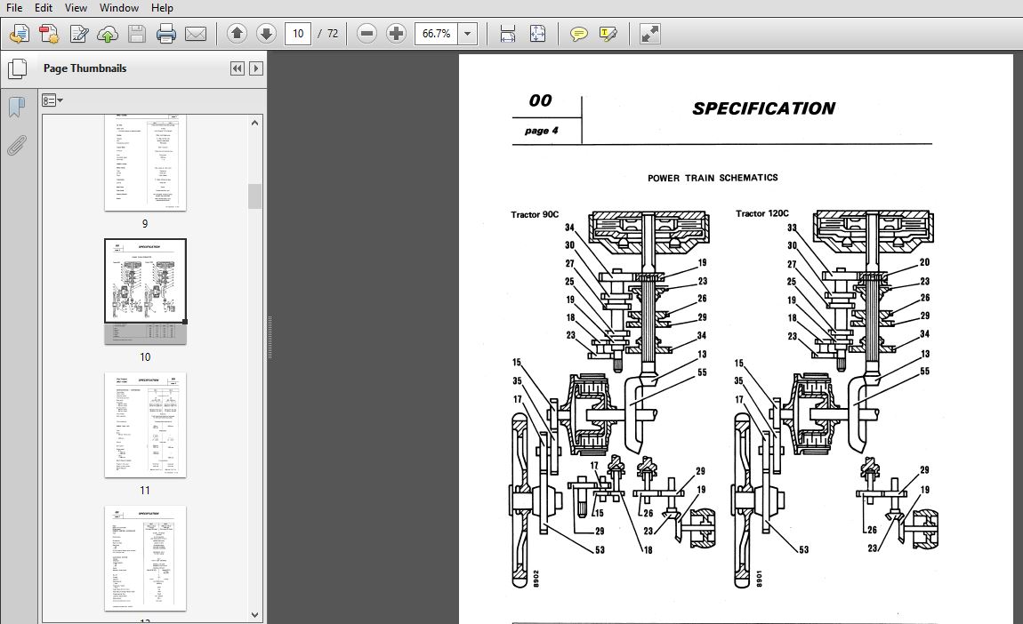Send document by email envelope icon
This screenshot has width=1023, height=624.
coord(196,33)
